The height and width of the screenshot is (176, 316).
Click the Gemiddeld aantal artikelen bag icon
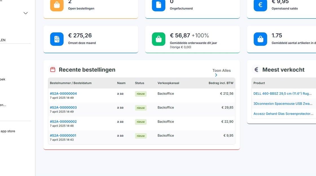tap(260, 39)
